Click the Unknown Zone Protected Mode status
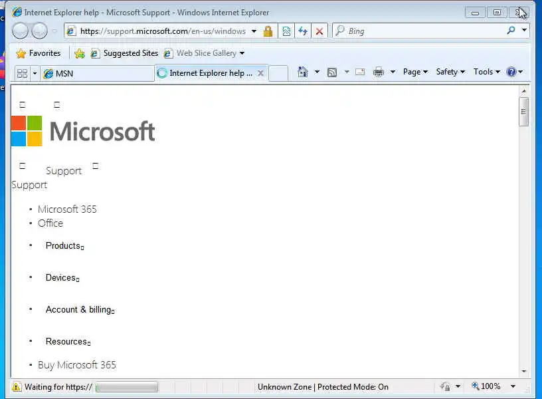This screenshot has height=399, width=542. tap(323, 387)
